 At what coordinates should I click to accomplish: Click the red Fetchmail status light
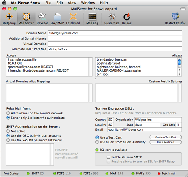click(x=159, y=173)
